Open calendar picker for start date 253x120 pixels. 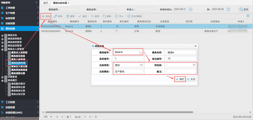tap(191, 9)
